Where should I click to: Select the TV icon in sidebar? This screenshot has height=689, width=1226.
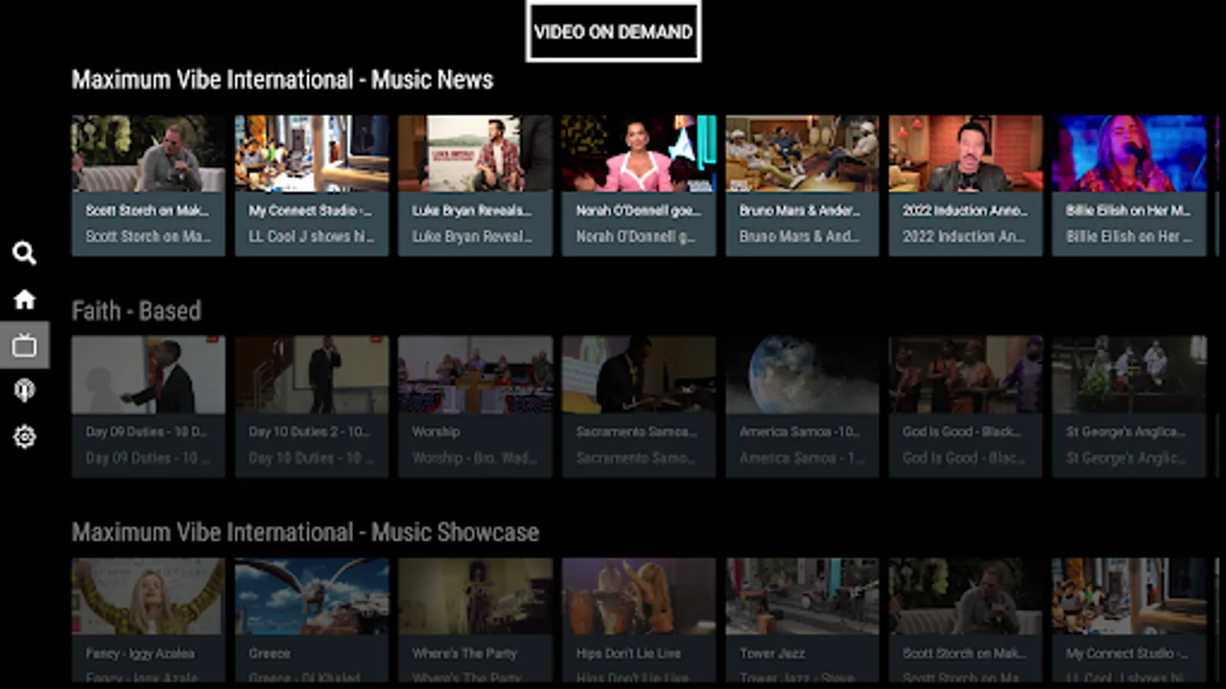pyautogui.click(x=25, y=345)
